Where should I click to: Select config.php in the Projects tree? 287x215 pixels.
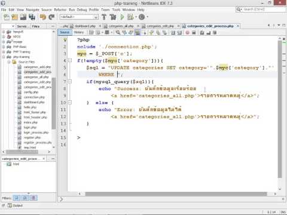(x=31, y=92)
